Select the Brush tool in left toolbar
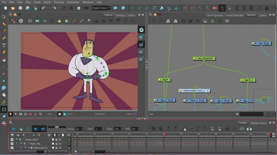 pyautogui.click(x=4, y=31)
